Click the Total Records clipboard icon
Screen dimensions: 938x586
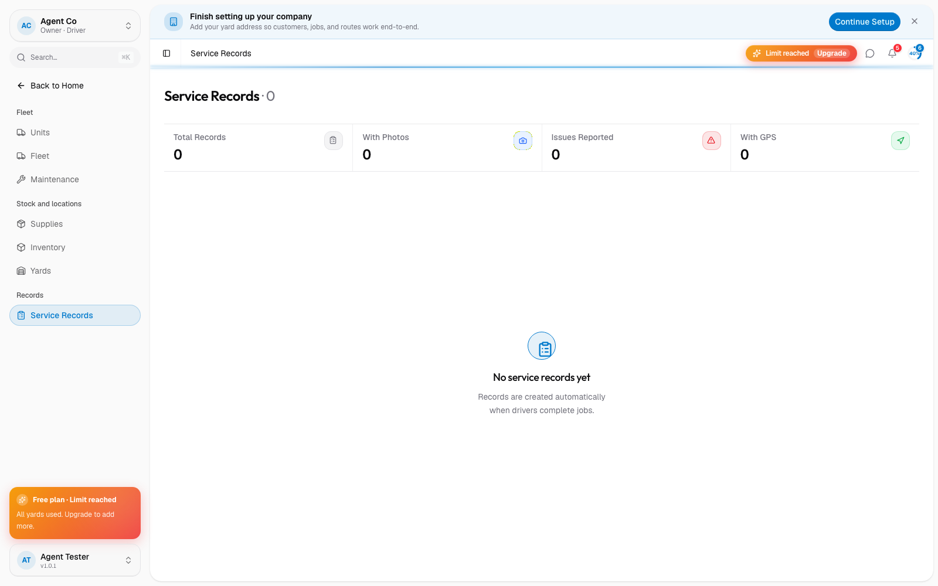(x=333, y=141)
